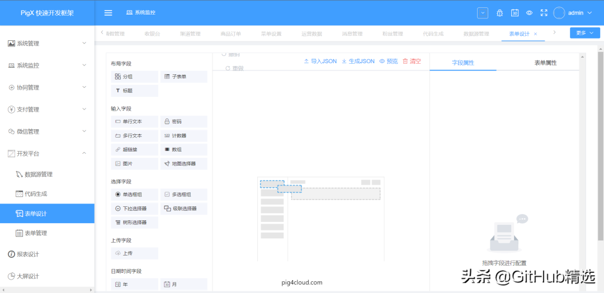Select the 超链接 field component

click(x=134, y=150)
